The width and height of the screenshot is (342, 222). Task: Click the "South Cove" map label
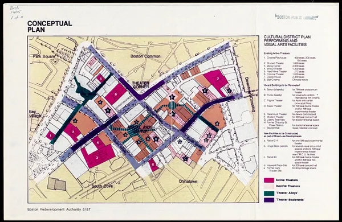point(102,186)
